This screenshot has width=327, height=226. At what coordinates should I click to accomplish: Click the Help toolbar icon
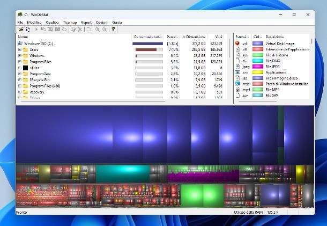point(113,29)
